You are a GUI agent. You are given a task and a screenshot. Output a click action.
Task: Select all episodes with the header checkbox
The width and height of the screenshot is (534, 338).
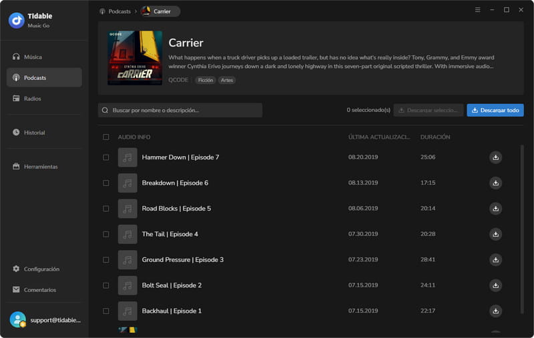[106, 137]
